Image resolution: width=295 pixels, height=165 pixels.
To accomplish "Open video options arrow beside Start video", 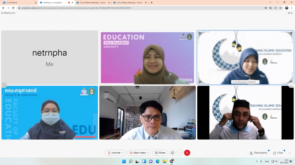I will point(148,153).
